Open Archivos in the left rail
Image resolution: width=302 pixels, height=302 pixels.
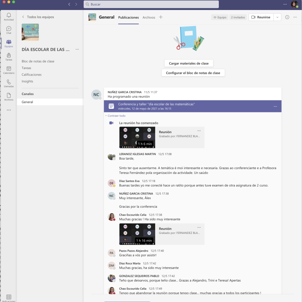(9, 97)
